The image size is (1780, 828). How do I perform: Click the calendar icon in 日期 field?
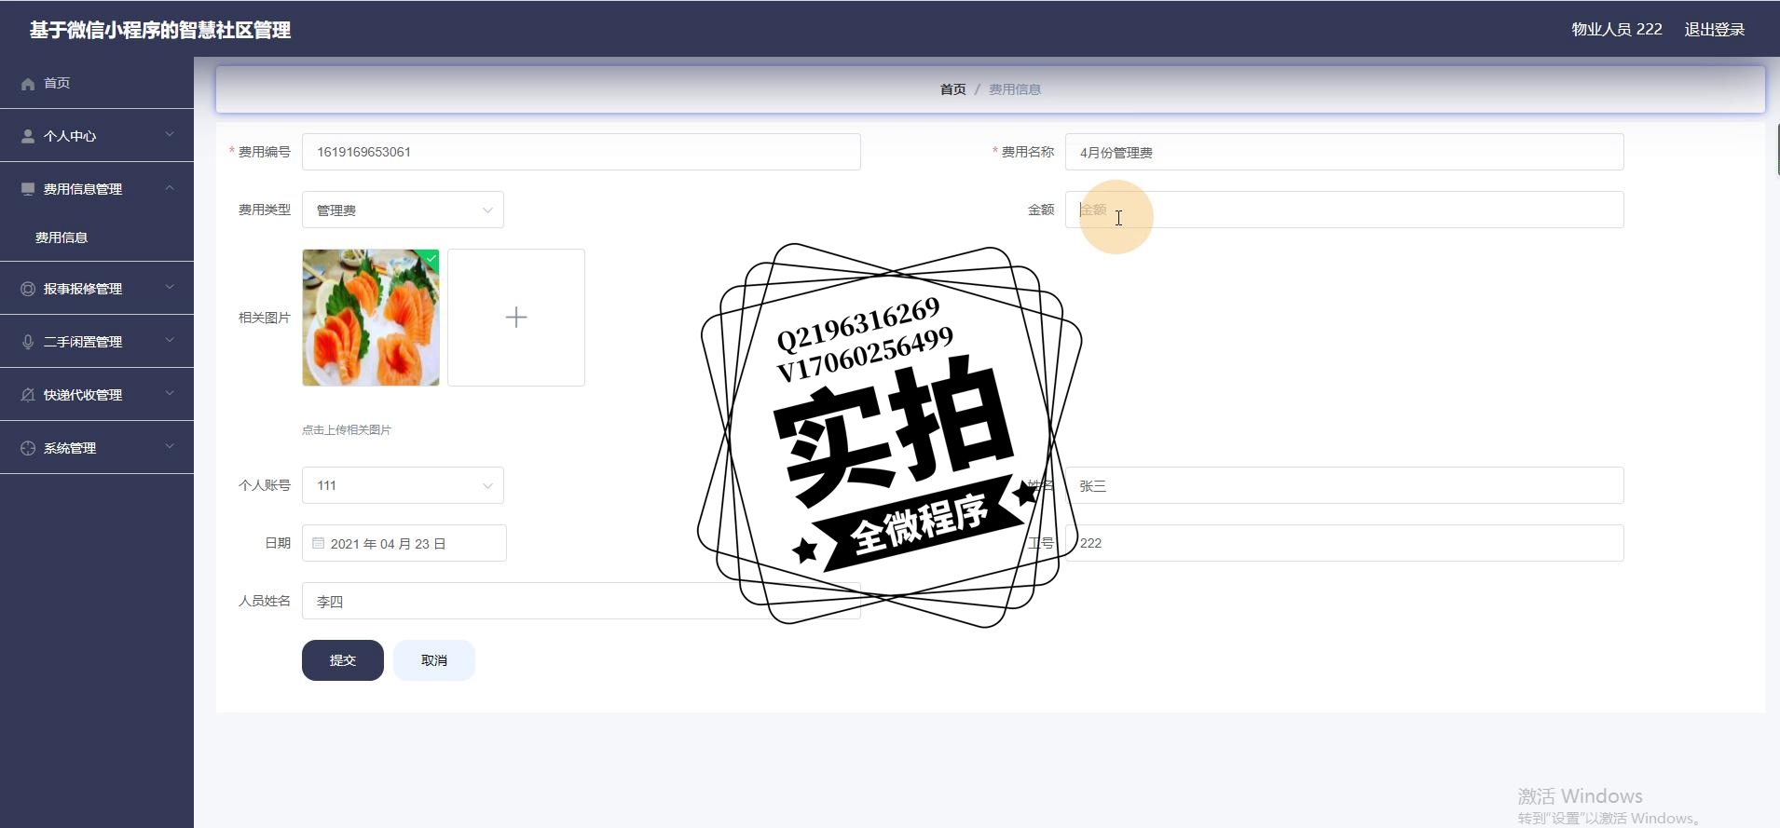pos(319,543)
